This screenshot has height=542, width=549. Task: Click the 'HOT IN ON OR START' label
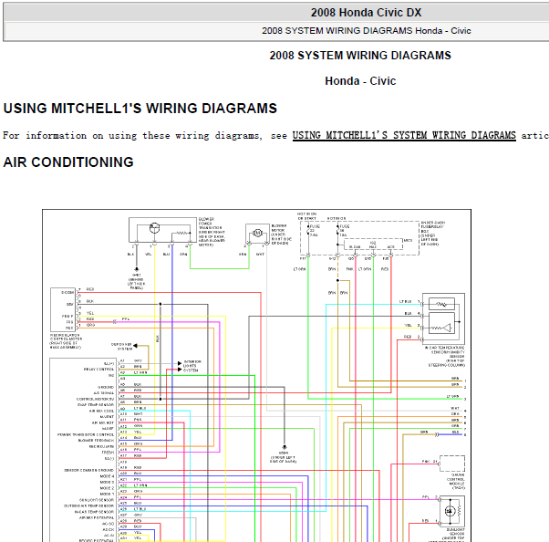pos(307,216)
